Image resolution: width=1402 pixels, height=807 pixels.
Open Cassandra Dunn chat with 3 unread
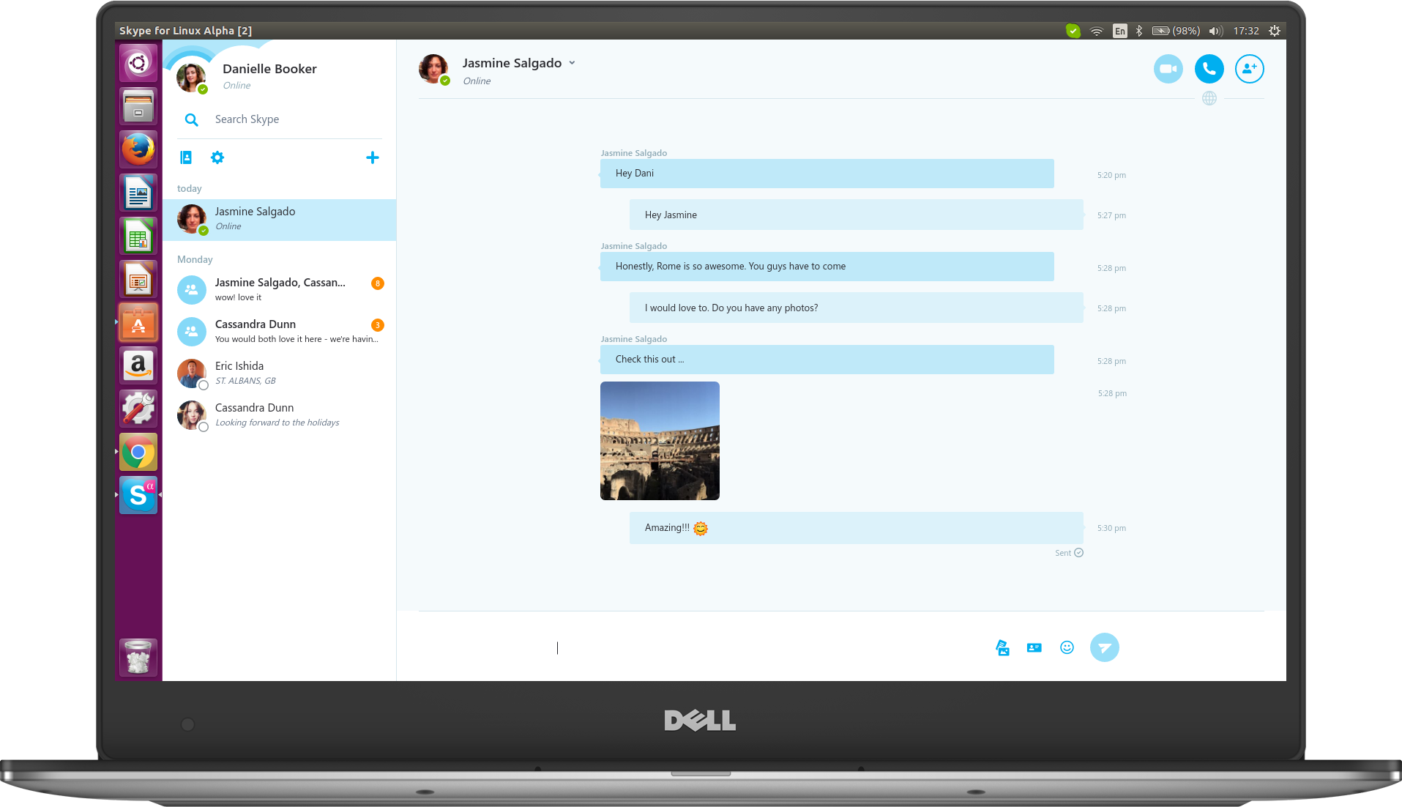coord(279,332)
